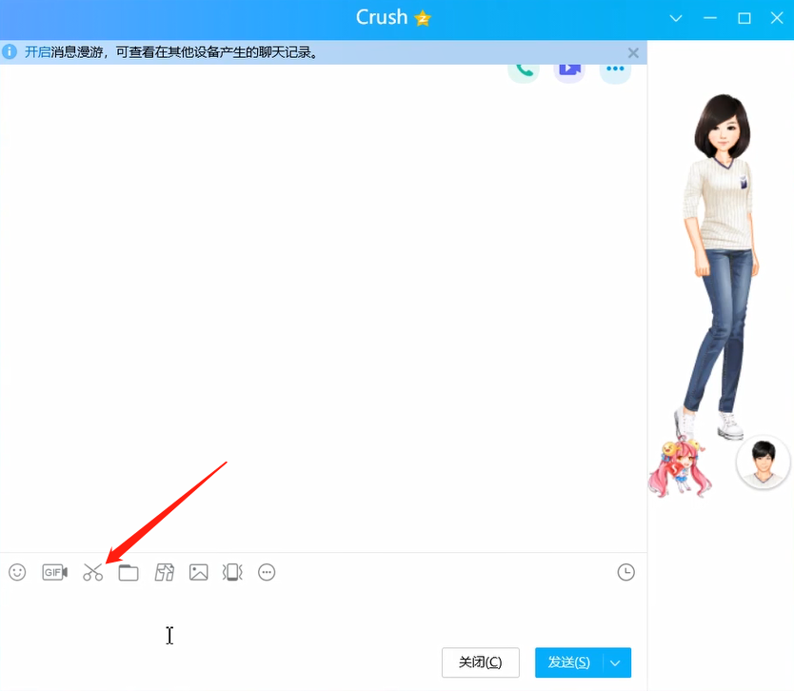Image resolution: width=794 pixels, height=691 pixels.
Task: Dismiss the message roaming banner
Action: (x=633, y=52)
